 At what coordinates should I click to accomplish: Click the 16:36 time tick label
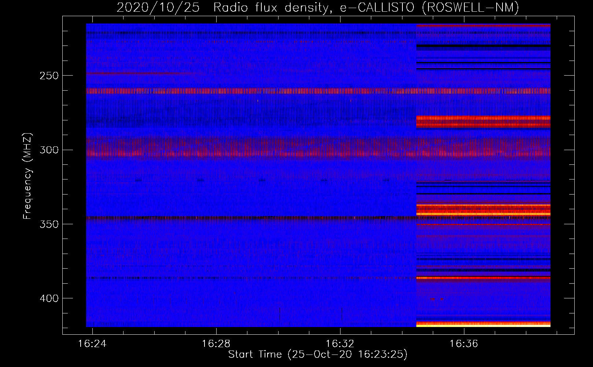point(464,344)
